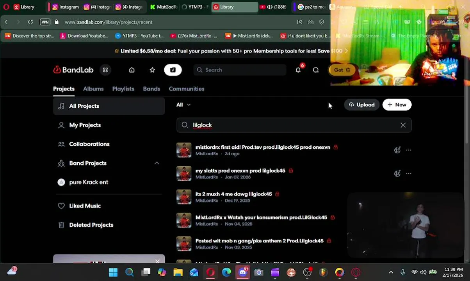Open the Discover the top str... bookmark
Image resolution: width=470 pixels, height=281 pixels.
pos(30,36)
